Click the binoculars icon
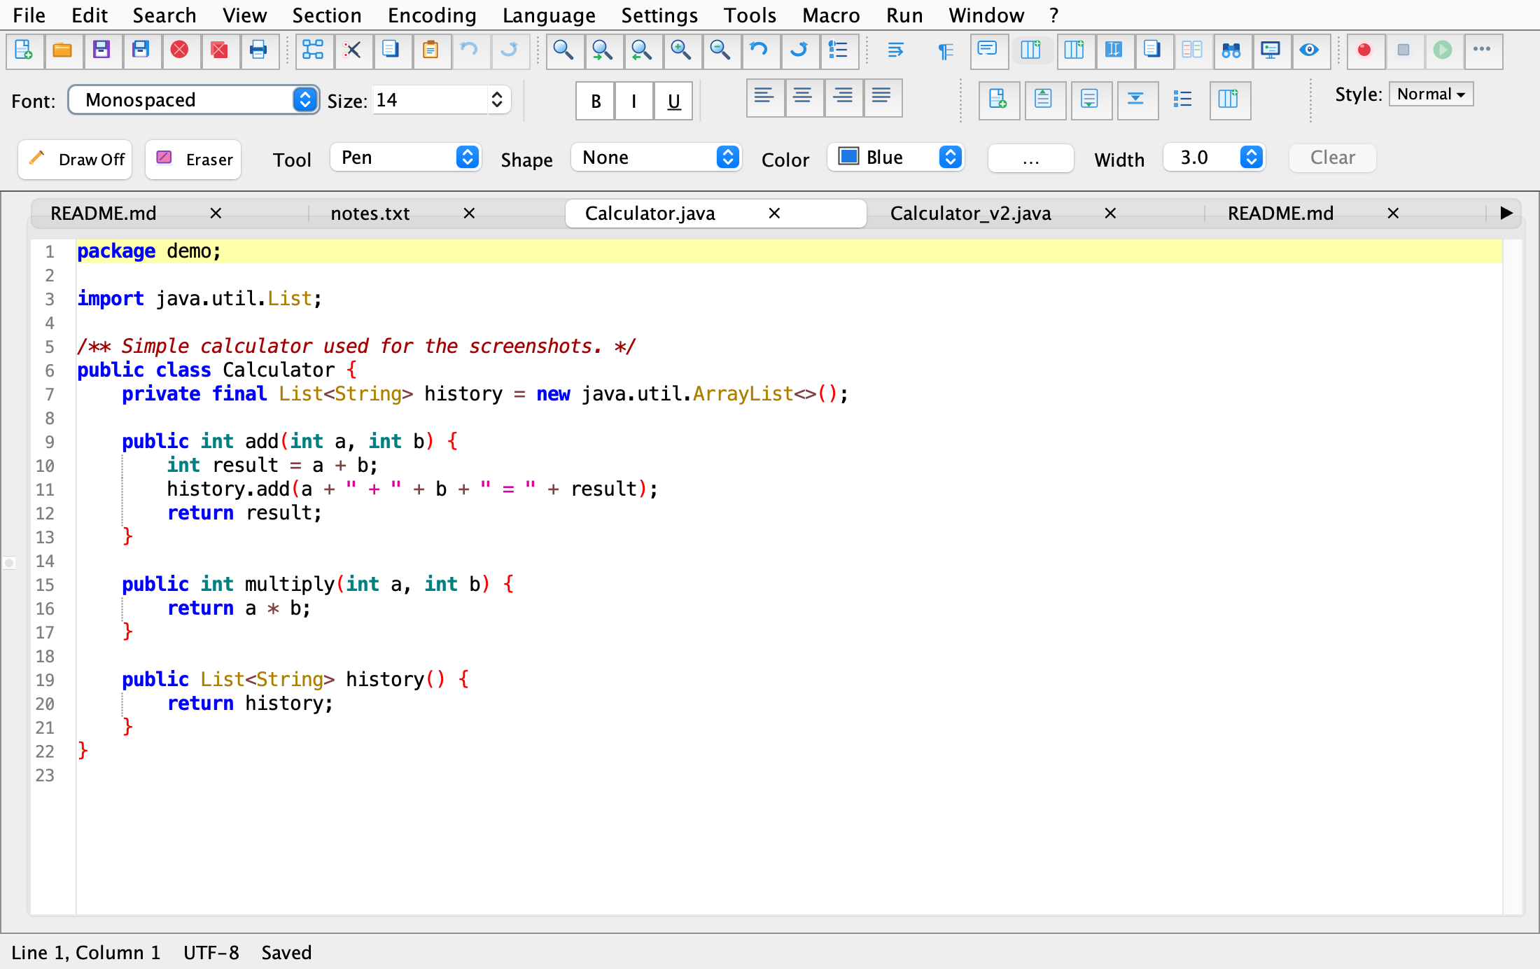1540x969 pixels. click(1232, 50)
